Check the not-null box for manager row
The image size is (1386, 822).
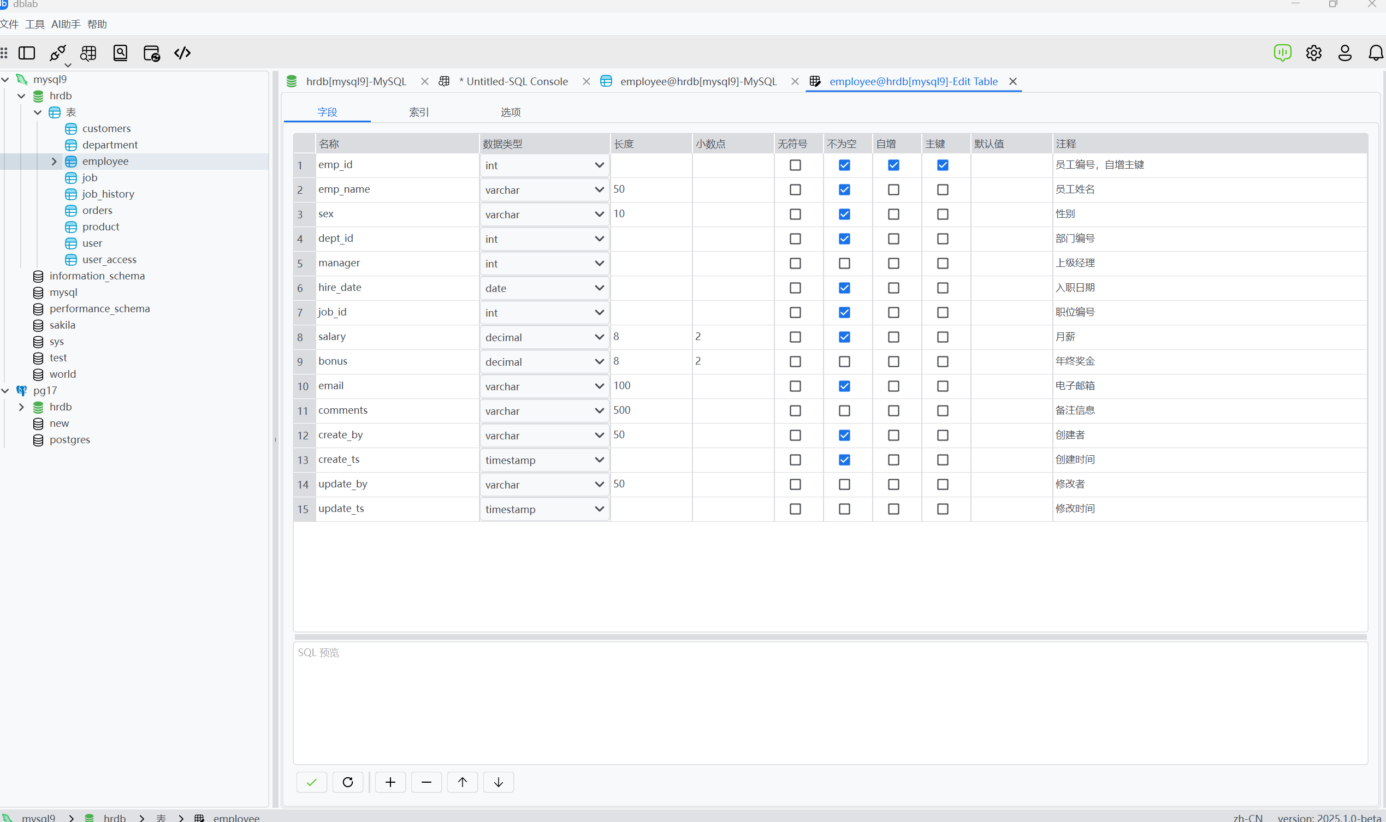click(844, 264)
